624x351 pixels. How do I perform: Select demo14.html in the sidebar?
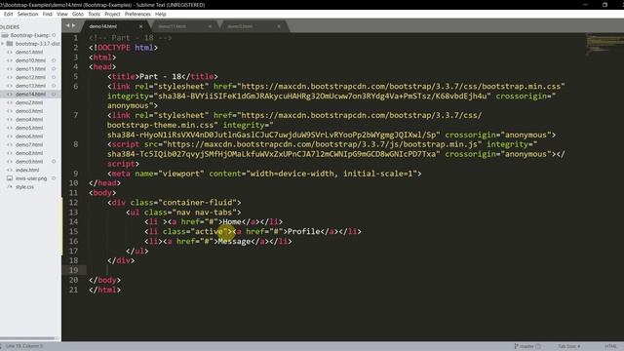click(x=30, y=94)
